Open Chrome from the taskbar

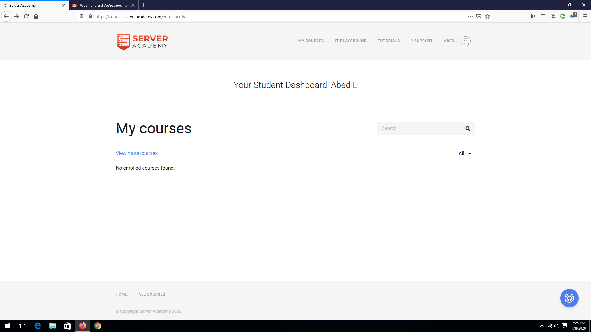[x=98, y=326]
